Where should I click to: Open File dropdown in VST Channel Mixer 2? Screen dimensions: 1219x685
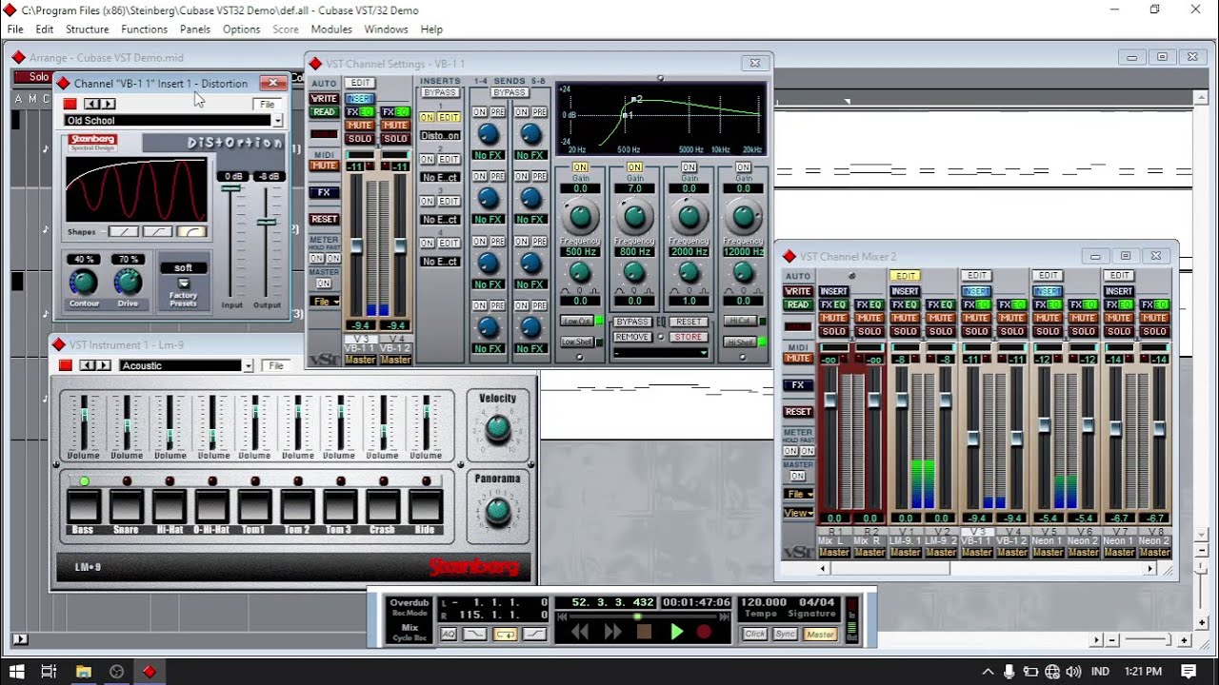coord(798,494)
